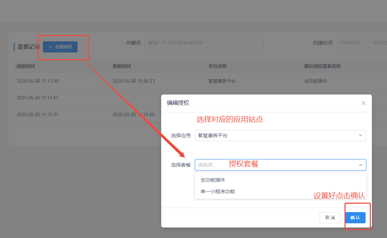Click 确认 to confirm authorization
The image size is (387, 238).
(355, 218)
